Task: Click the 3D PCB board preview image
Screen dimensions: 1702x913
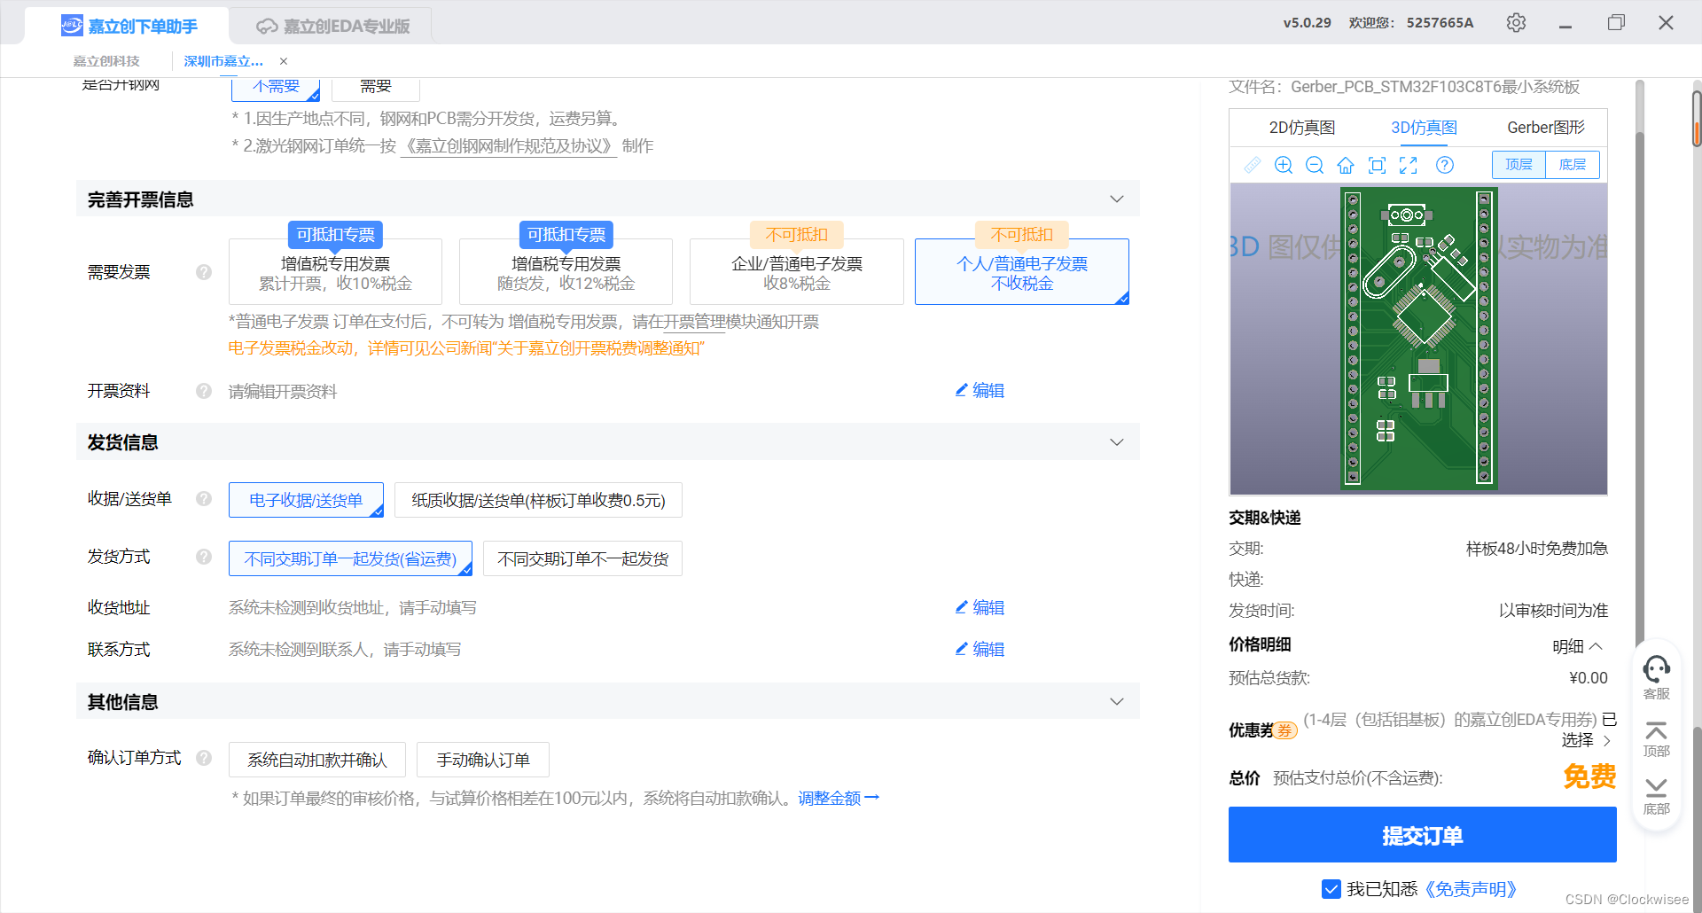Action: (1418, 339)
